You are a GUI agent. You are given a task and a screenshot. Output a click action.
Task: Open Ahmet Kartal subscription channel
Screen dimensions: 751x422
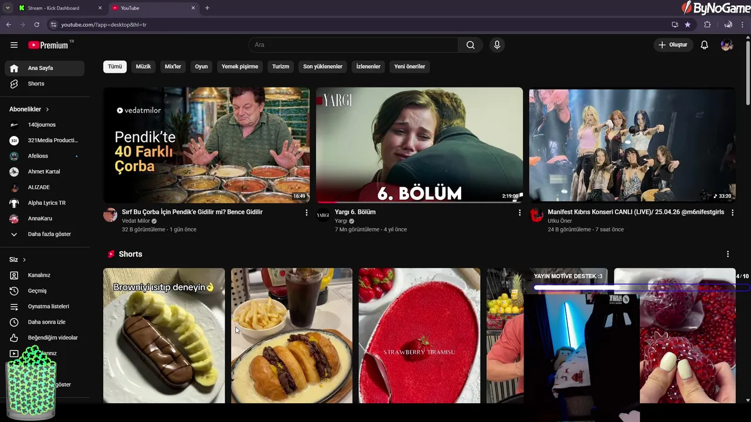point(45,172)
